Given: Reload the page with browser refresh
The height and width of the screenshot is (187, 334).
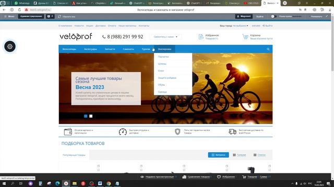Looking at the screenshot, I should [x=19, y=10].
